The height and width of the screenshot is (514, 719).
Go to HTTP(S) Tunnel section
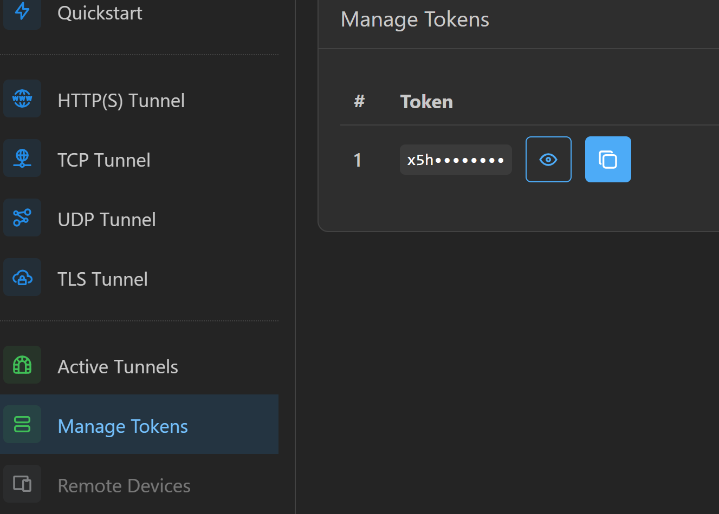(121, 101)
